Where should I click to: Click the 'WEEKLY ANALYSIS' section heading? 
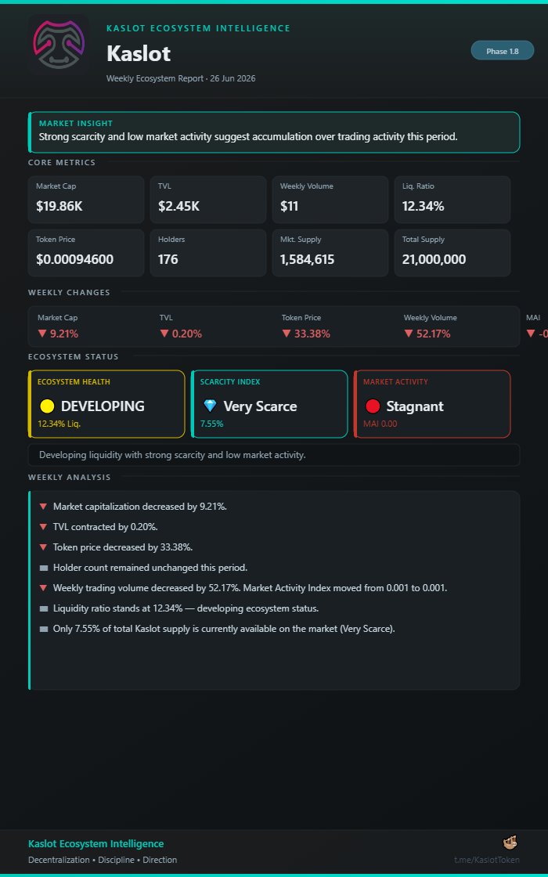(x=70, y=477)
